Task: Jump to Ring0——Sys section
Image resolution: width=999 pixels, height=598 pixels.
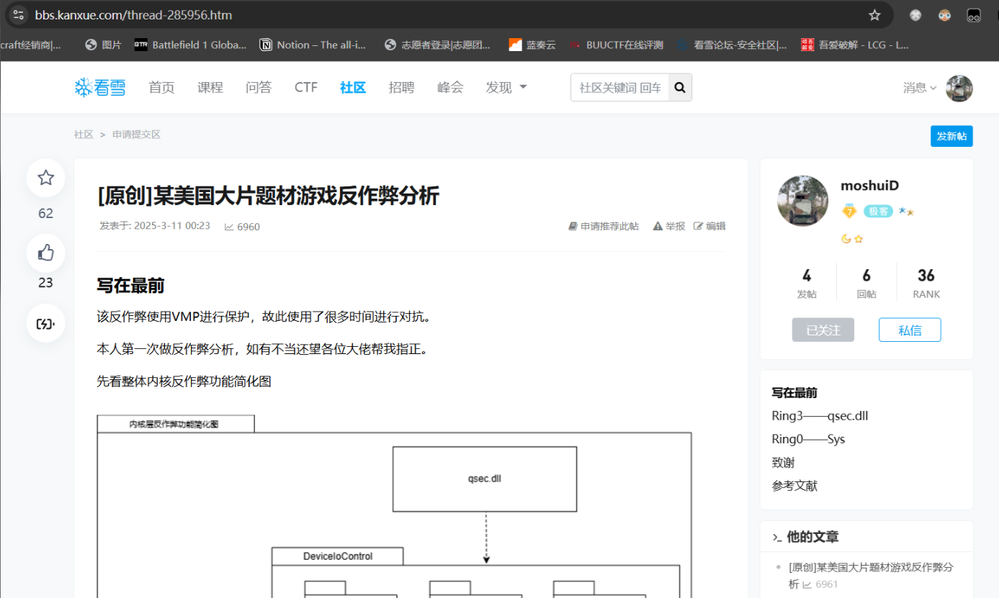Action: (808, 439)
